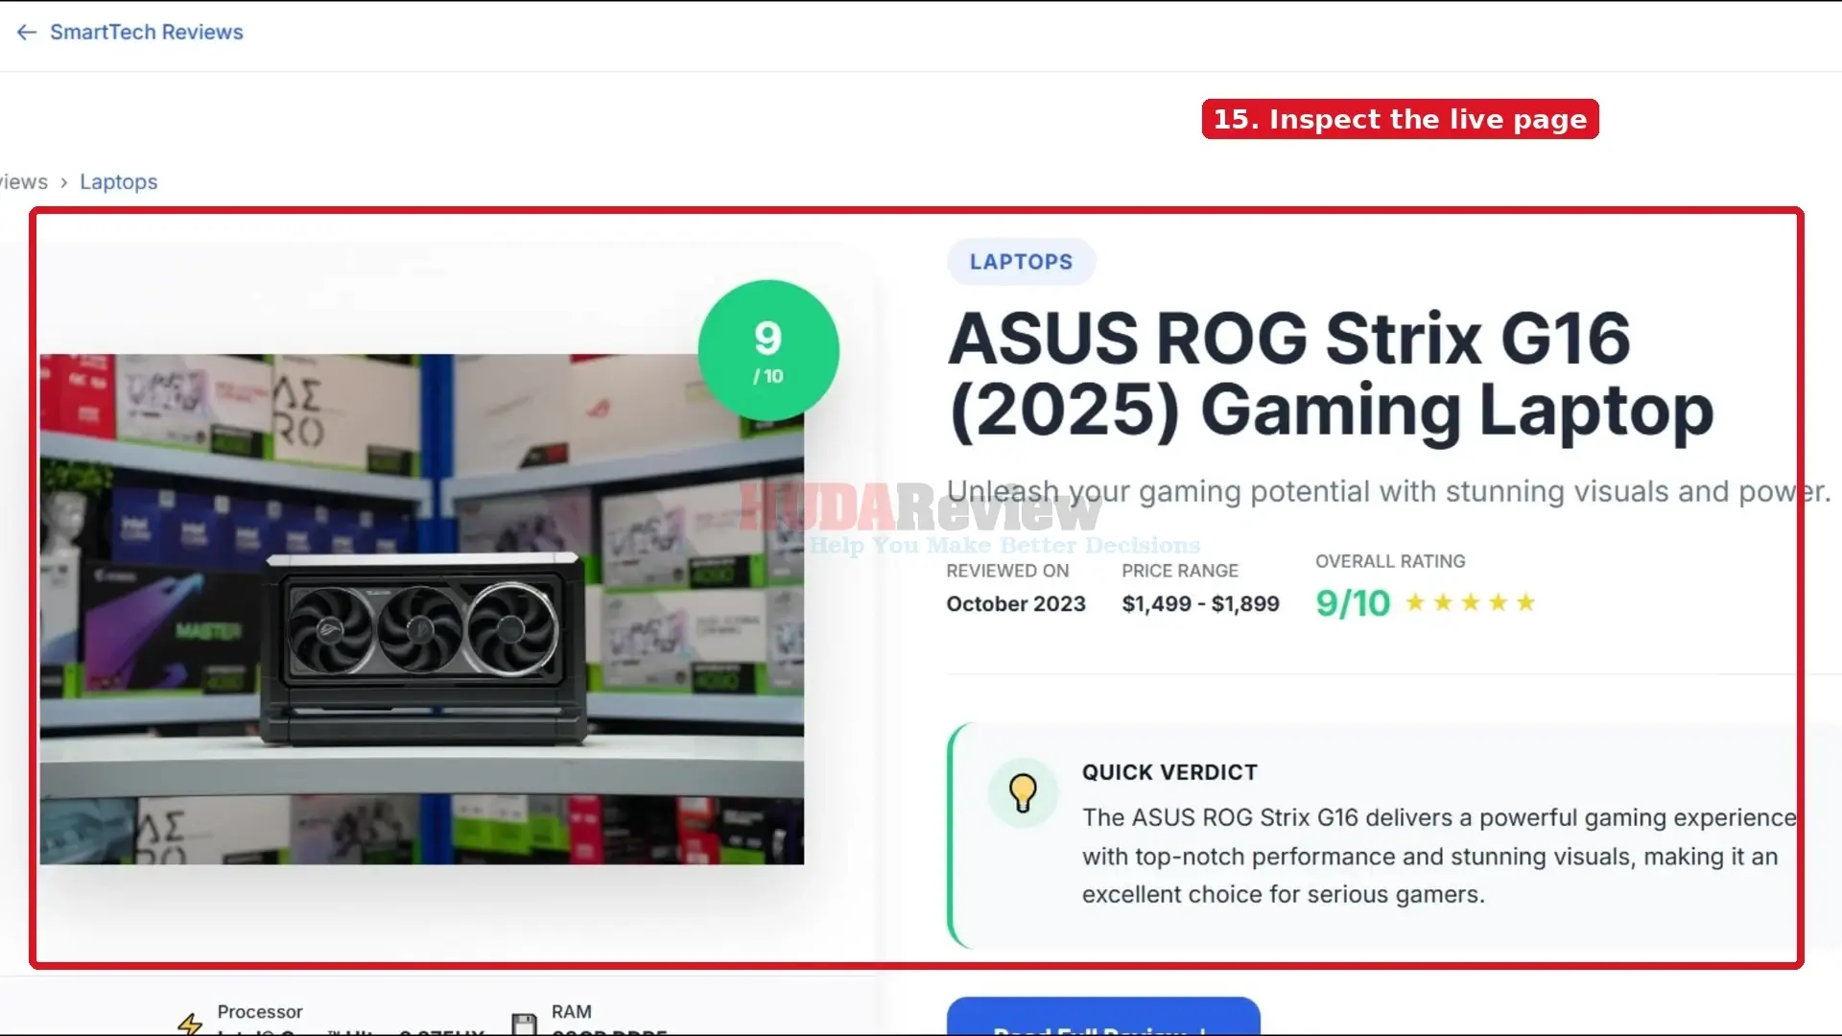The image size is (1842, 1036).
Task: Click the RAM spec icon
Action: point(524,1024)
